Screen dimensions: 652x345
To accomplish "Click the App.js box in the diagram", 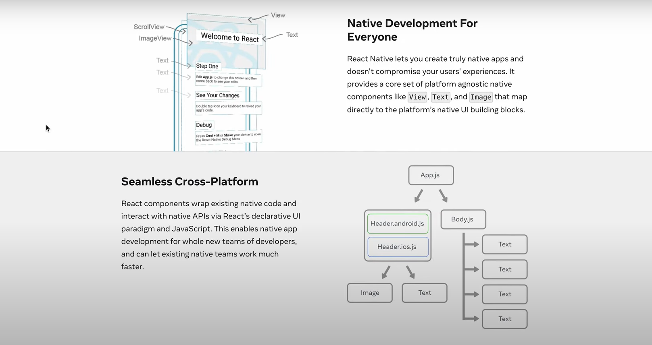I will click(x=431, y=175).
